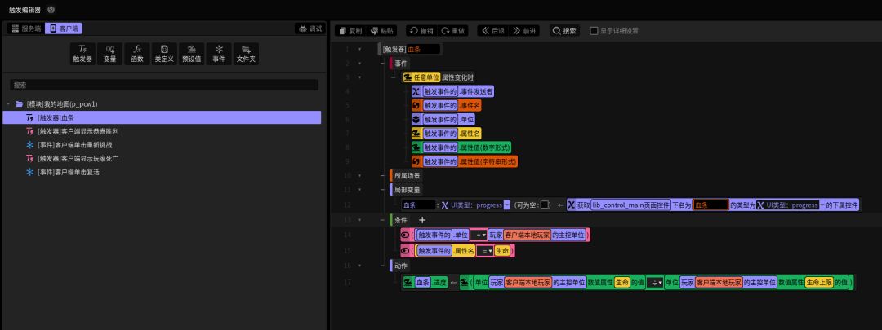Viewport: 882px width, 330px height.
Task: Click the 撤销 undo button
Action: (x=421, y=30)
